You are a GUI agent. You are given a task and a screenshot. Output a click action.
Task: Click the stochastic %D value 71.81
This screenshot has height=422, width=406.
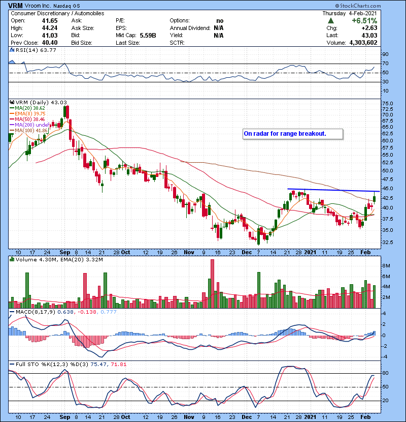[118, 364]
